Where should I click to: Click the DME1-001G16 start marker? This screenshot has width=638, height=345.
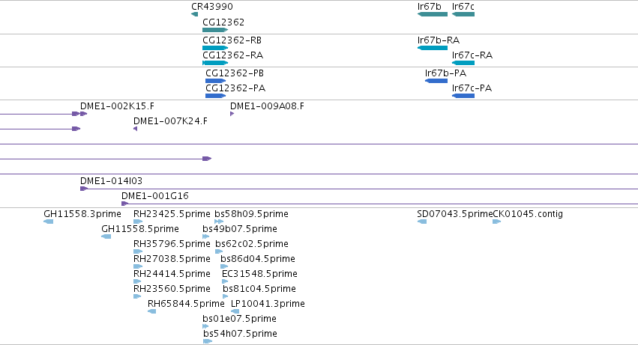(x=125, y=204)
